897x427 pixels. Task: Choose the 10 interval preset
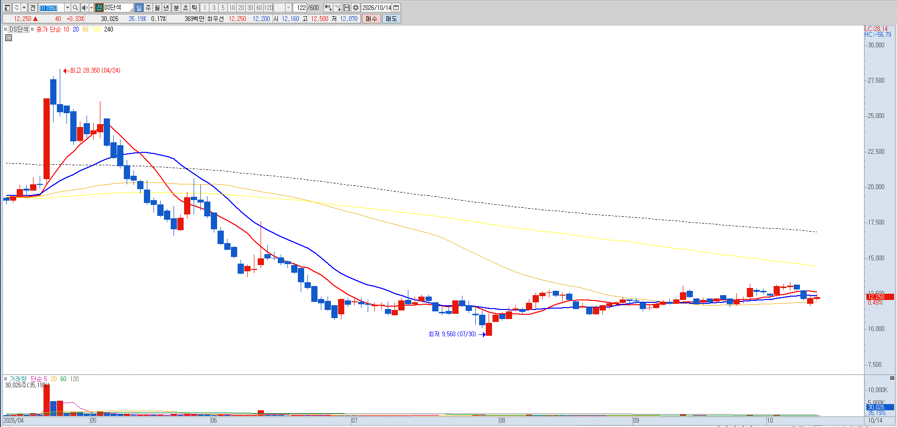tap(232, 8)
